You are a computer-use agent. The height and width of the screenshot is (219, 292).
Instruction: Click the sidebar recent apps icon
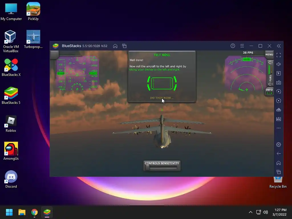[278, 172]
